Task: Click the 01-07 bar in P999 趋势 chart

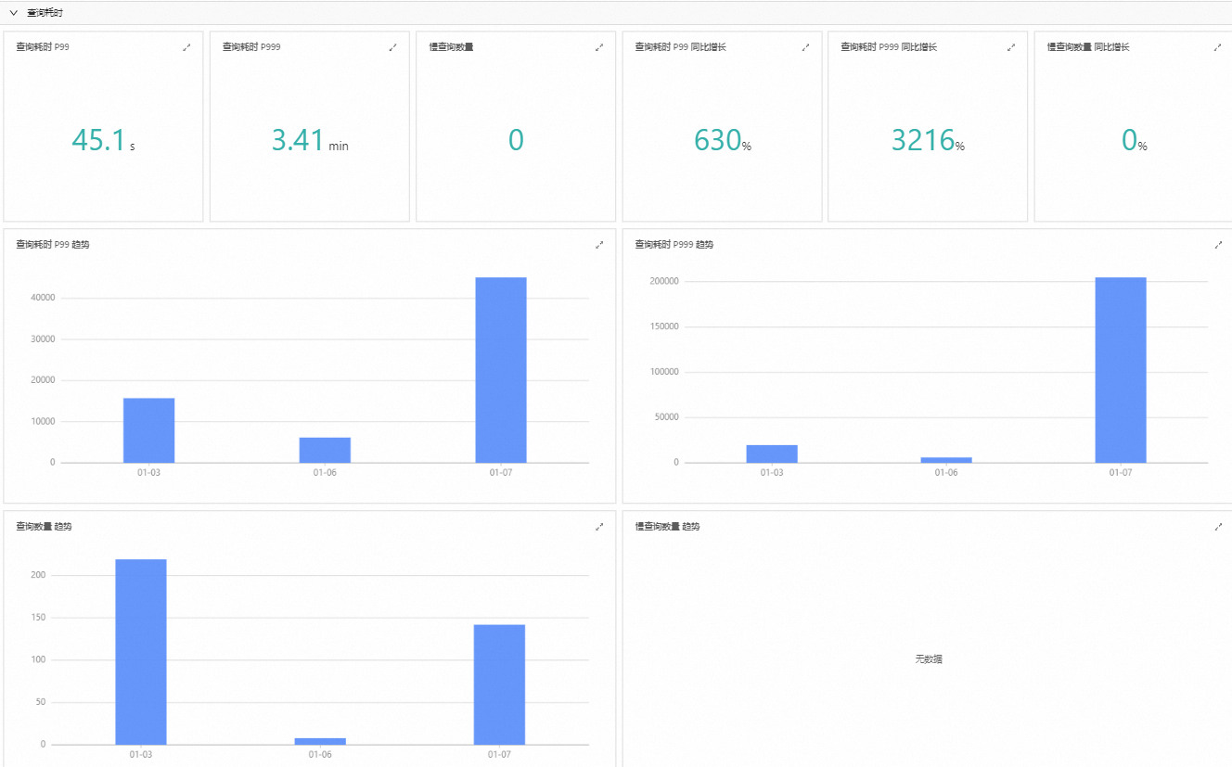Action: click(x=1121, y=370)
